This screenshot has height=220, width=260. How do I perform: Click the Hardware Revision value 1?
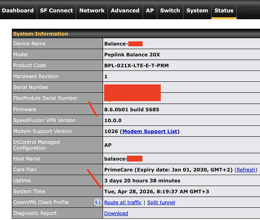(106, 77)
